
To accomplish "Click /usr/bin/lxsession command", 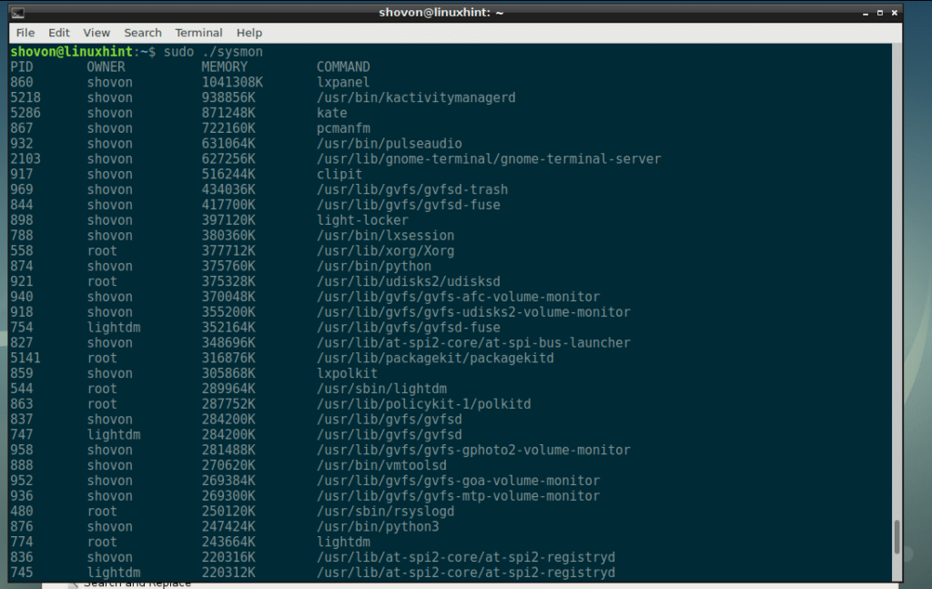I will click(385, 236).
